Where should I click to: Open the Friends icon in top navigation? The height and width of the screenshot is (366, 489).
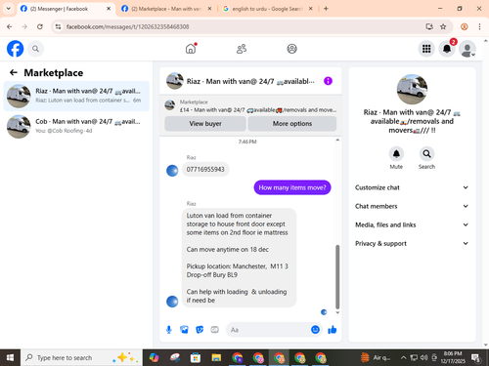click(x=242, y=49)
